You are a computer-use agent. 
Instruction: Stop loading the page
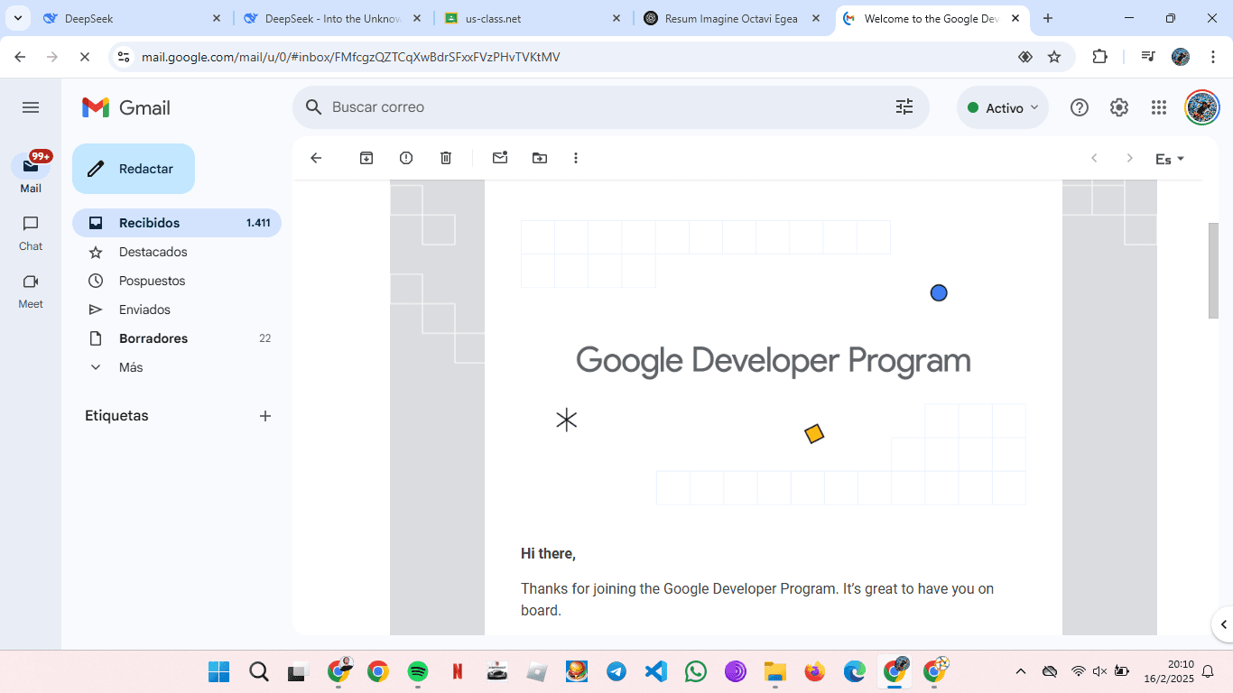coord(84,57)
